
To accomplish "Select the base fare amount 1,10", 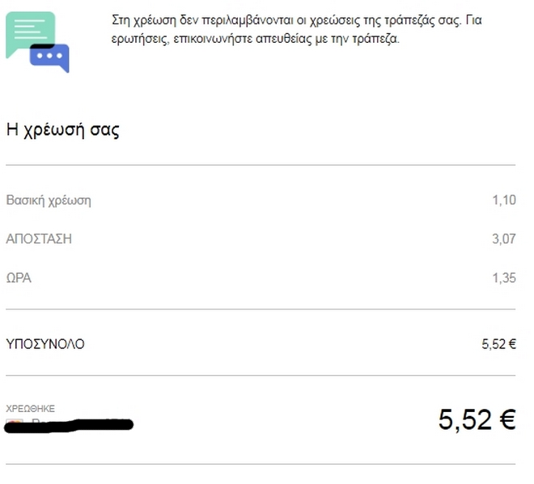I will click(x=503, y=200).
